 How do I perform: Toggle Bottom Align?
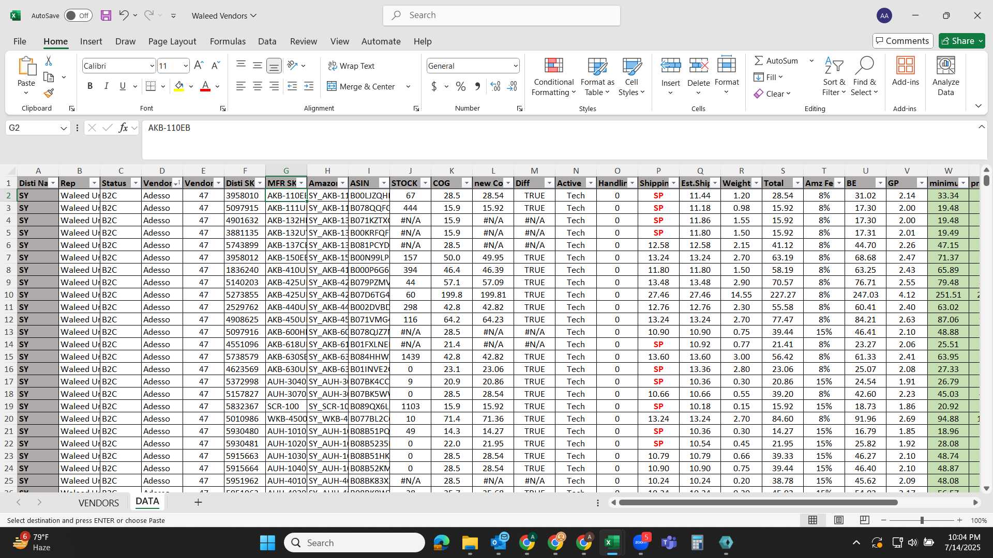(x=274, y=66)
